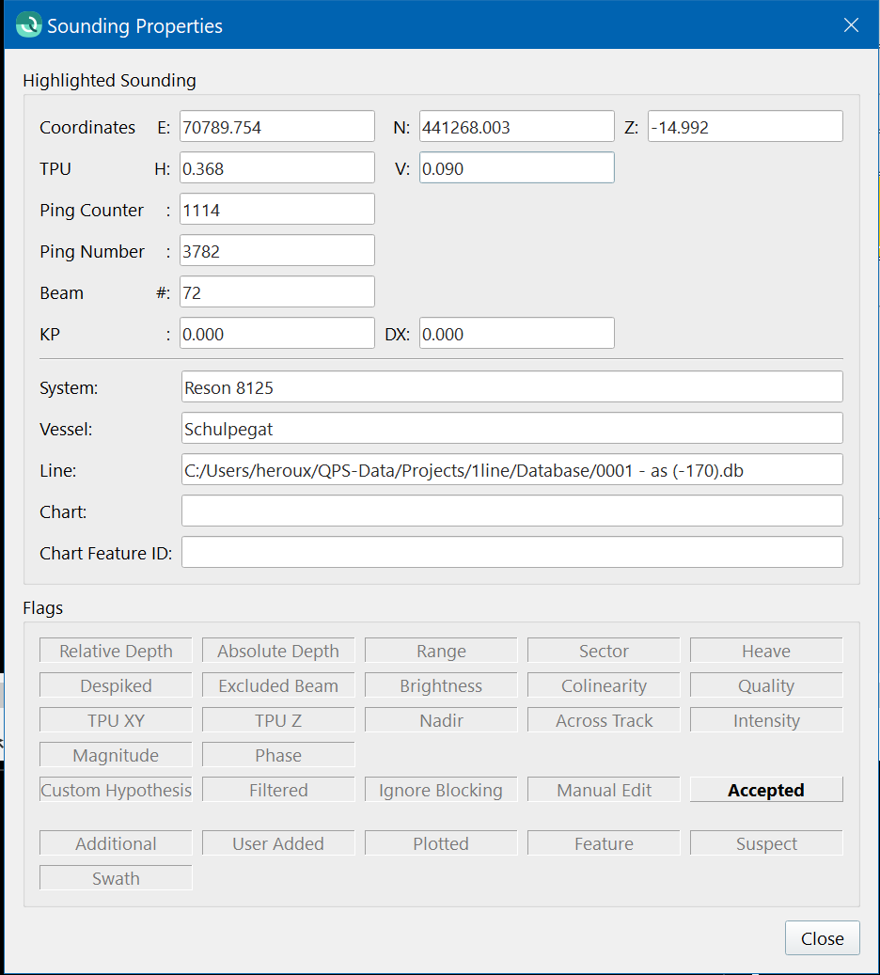
Task: Click the Additional flag button
Action: click(116, 843)
